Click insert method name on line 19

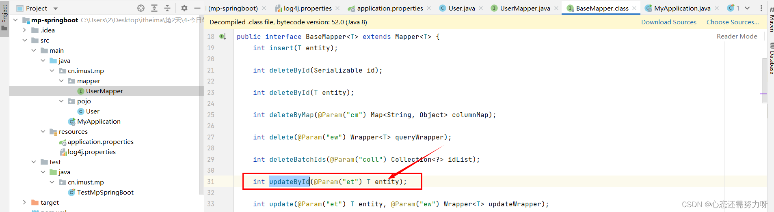pos(281,48)
